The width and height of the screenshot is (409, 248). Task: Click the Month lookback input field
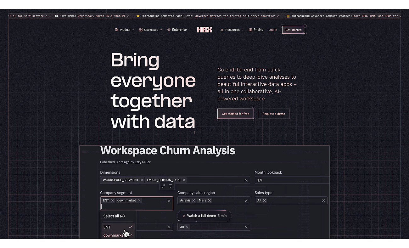(x=292, y=180)
